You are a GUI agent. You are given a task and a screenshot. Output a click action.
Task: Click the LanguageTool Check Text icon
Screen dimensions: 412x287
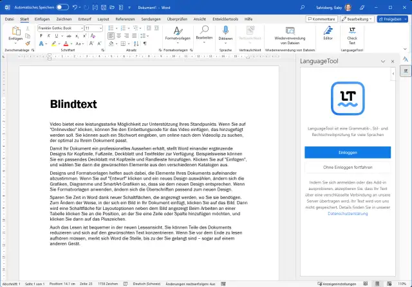tap(352, 31)
